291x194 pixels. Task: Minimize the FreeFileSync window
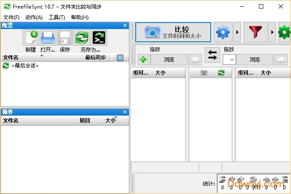click(242, 6)
